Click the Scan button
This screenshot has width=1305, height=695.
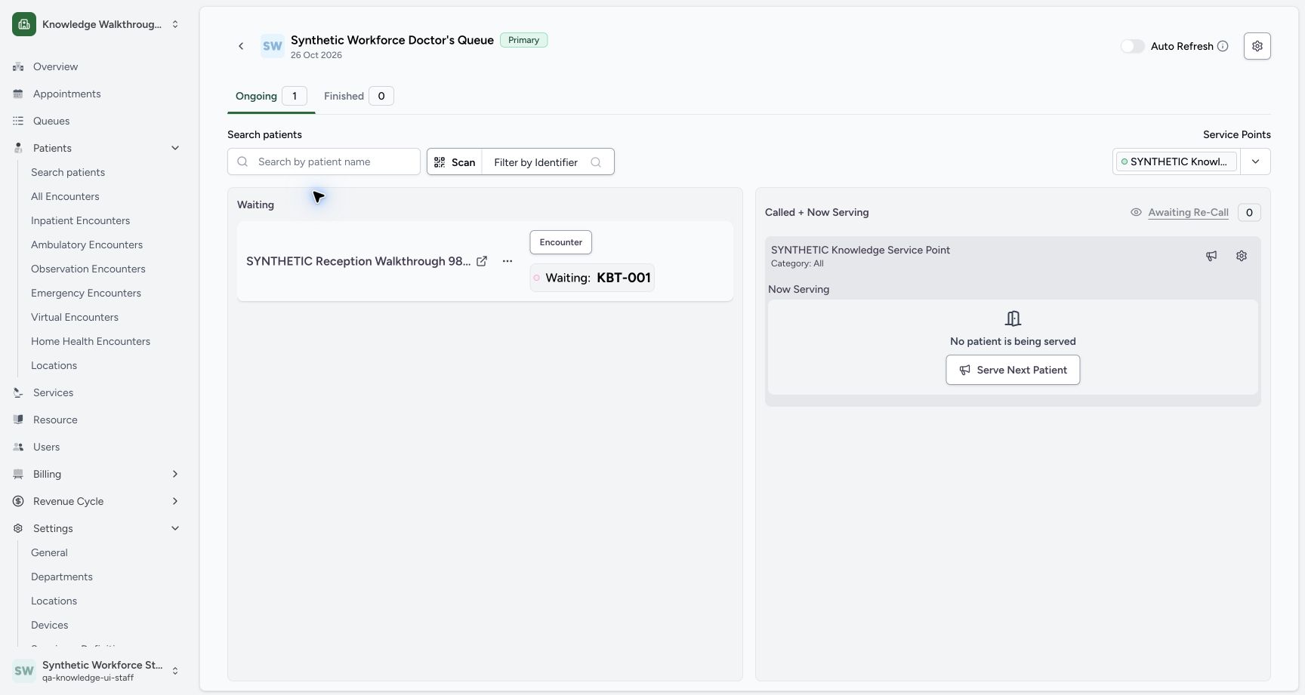pyautogui.click(x=455, y=162)
